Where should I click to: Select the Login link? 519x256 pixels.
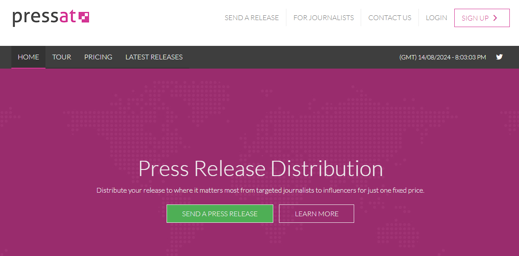coord(436,18)
